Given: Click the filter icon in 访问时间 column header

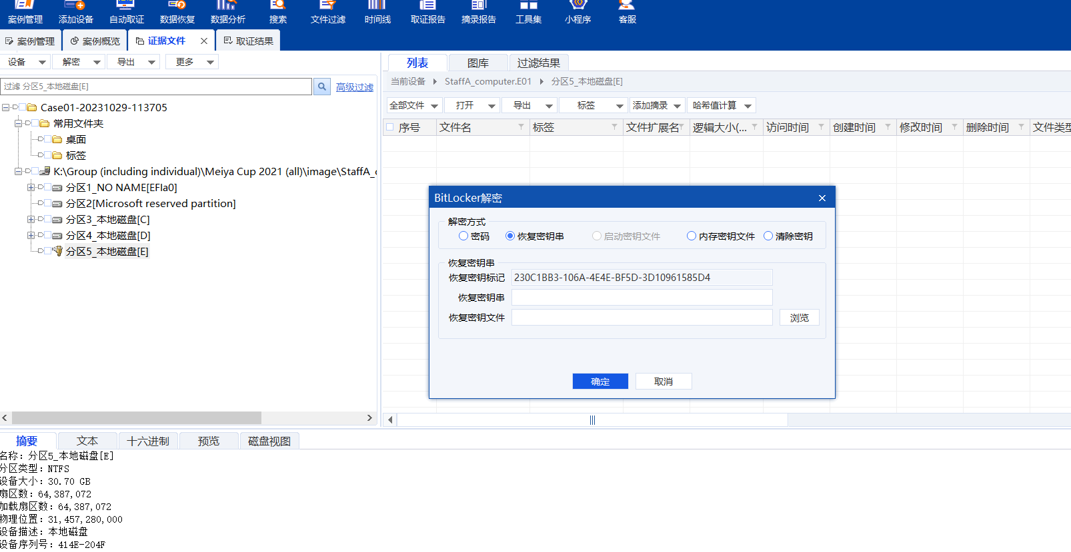Looking at the screenshot, I should pyautogui.click(x=821, y=127).
